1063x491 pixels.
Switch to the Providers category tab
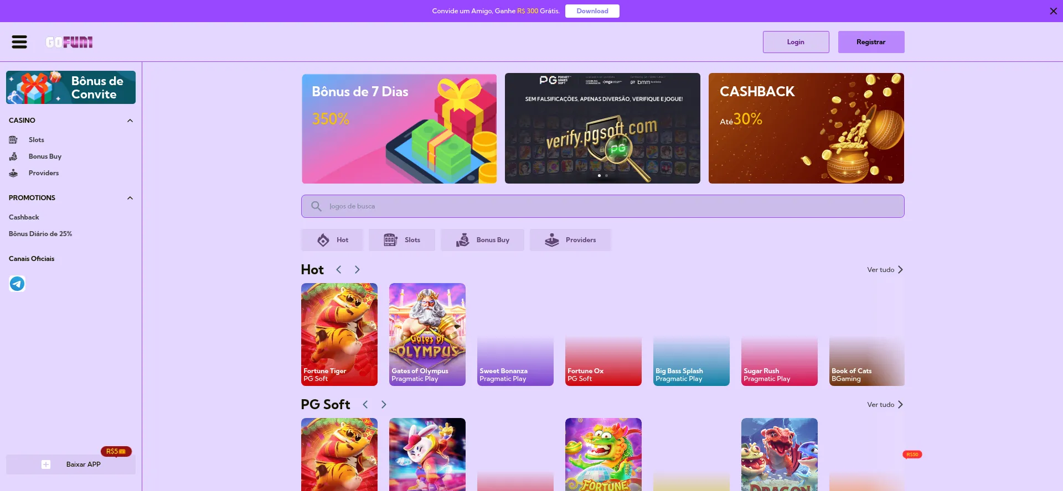click(x=570, y=240)
